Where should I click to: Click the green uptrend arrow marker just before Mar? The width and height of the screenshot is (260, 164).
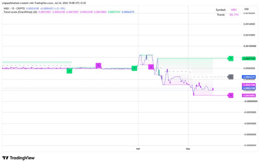134,68
